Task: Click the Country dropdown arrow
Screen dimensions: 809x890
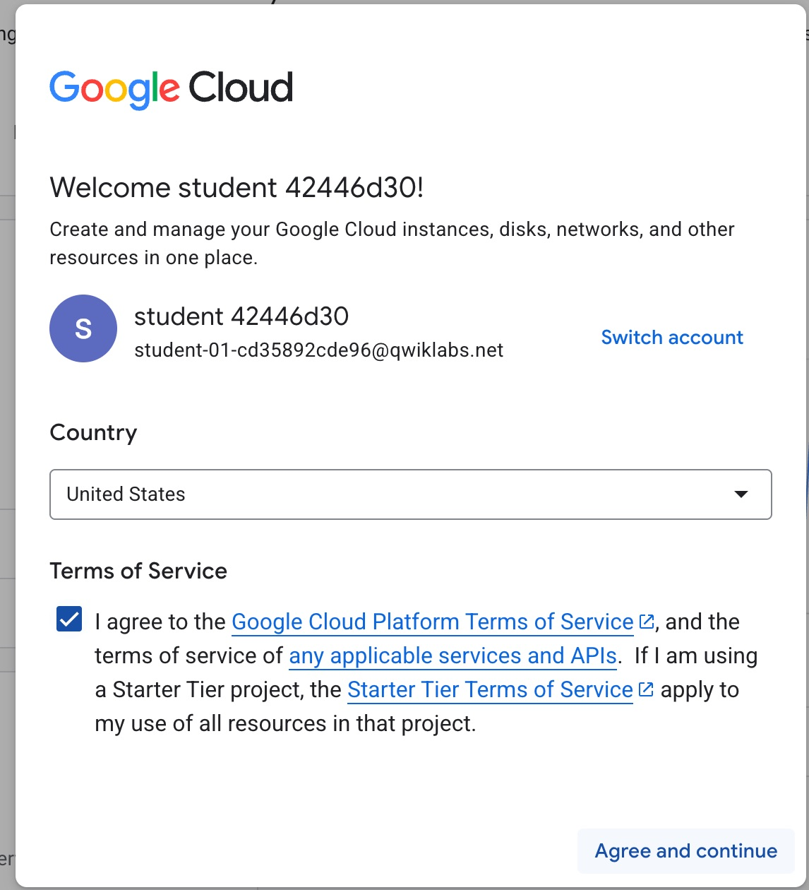Action: [741, 494]
